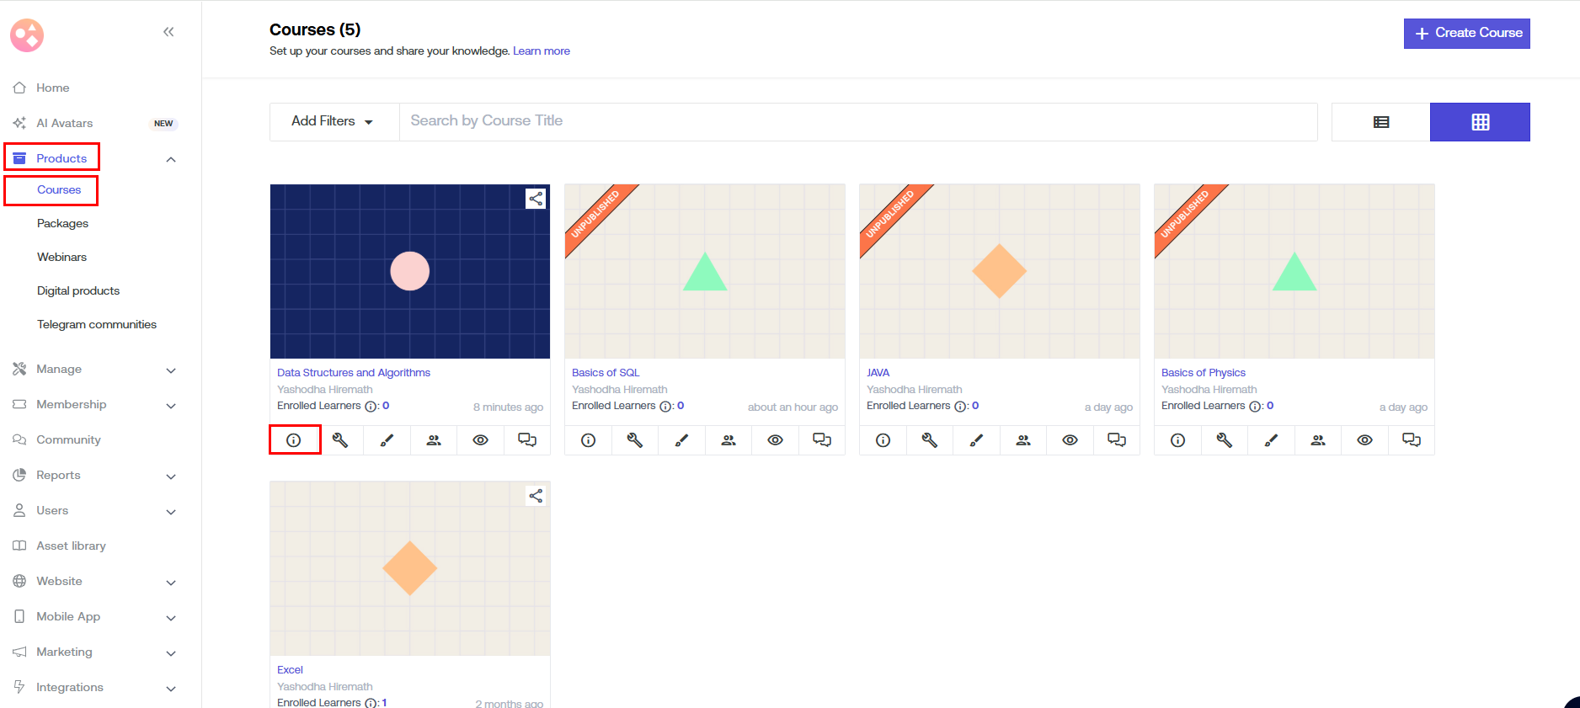Switch to grid view layout
Screen dimensions: 1580x708
tap(1480, 122)
